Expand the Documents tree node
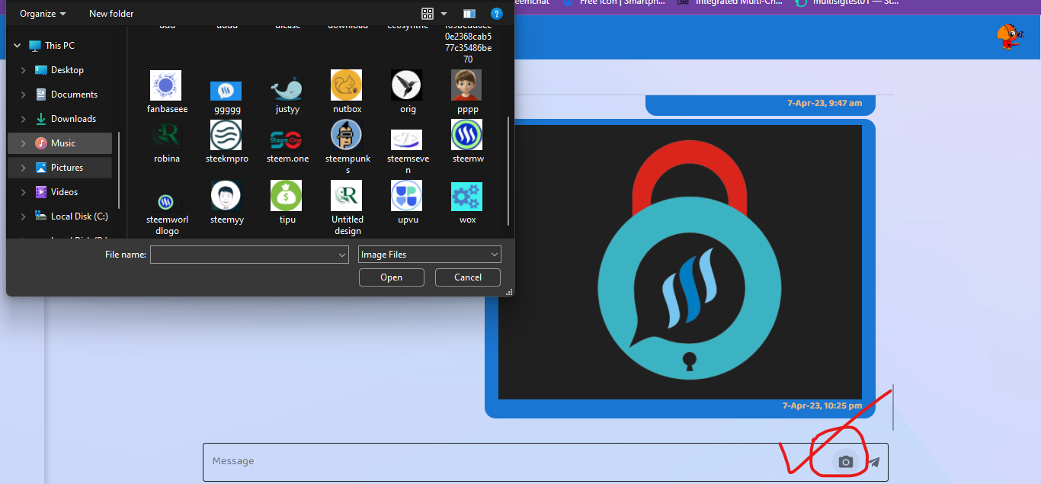 click(24, 95)
